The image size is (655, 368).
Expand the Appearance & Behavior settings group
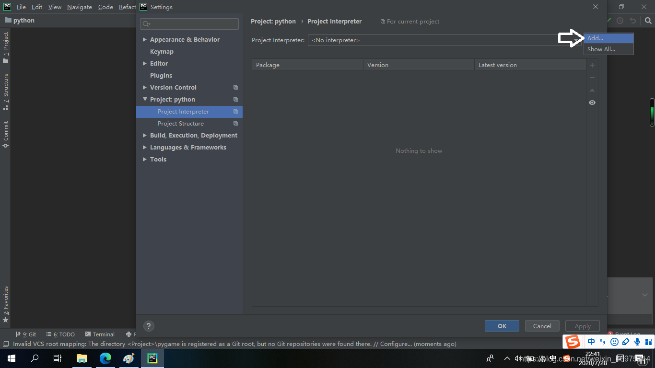[145, 39]
